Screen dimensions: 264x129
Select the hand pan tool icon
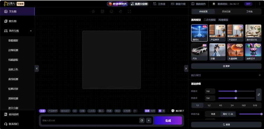click(120, 12)
